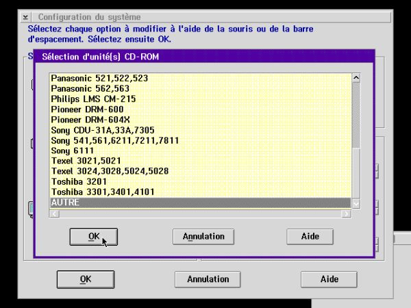Image resolution: width=411 pixels, height=308 pixels.
Task: Select Pioneer DRM-604X
Action: point(201,120)
